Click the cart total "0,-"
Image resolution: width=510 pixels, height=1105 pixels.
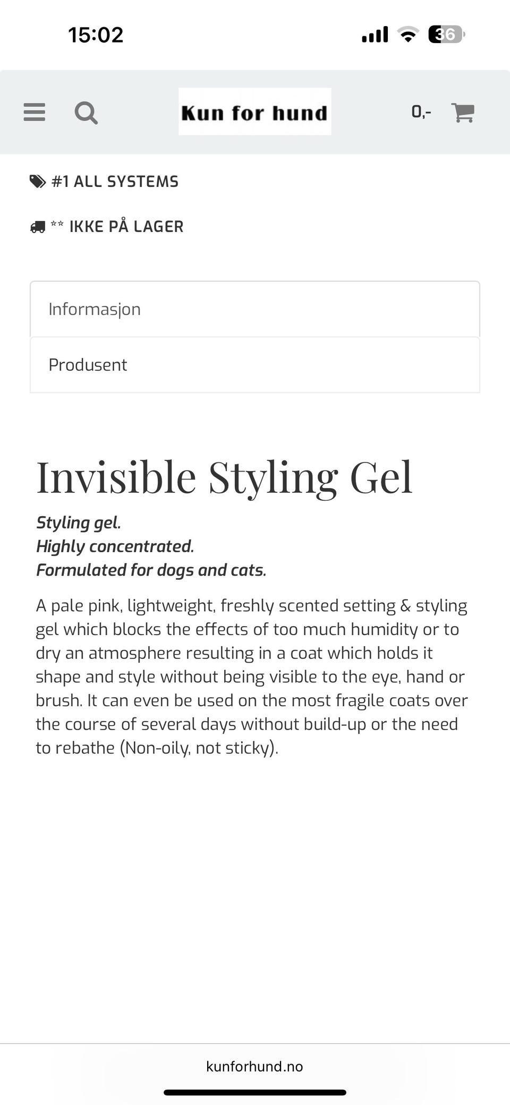click(421, 112)
